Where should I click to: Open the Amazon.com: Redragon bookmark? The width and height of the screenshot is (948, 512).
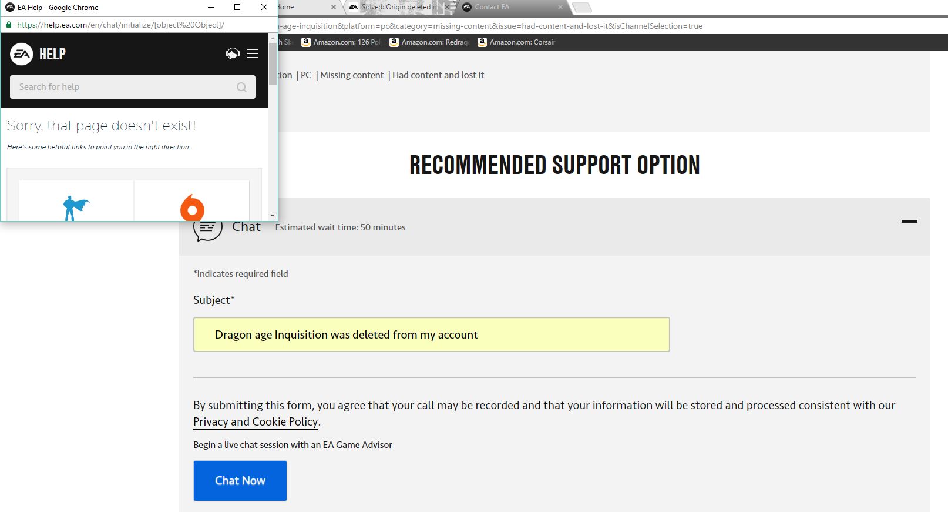click(429, 42)
